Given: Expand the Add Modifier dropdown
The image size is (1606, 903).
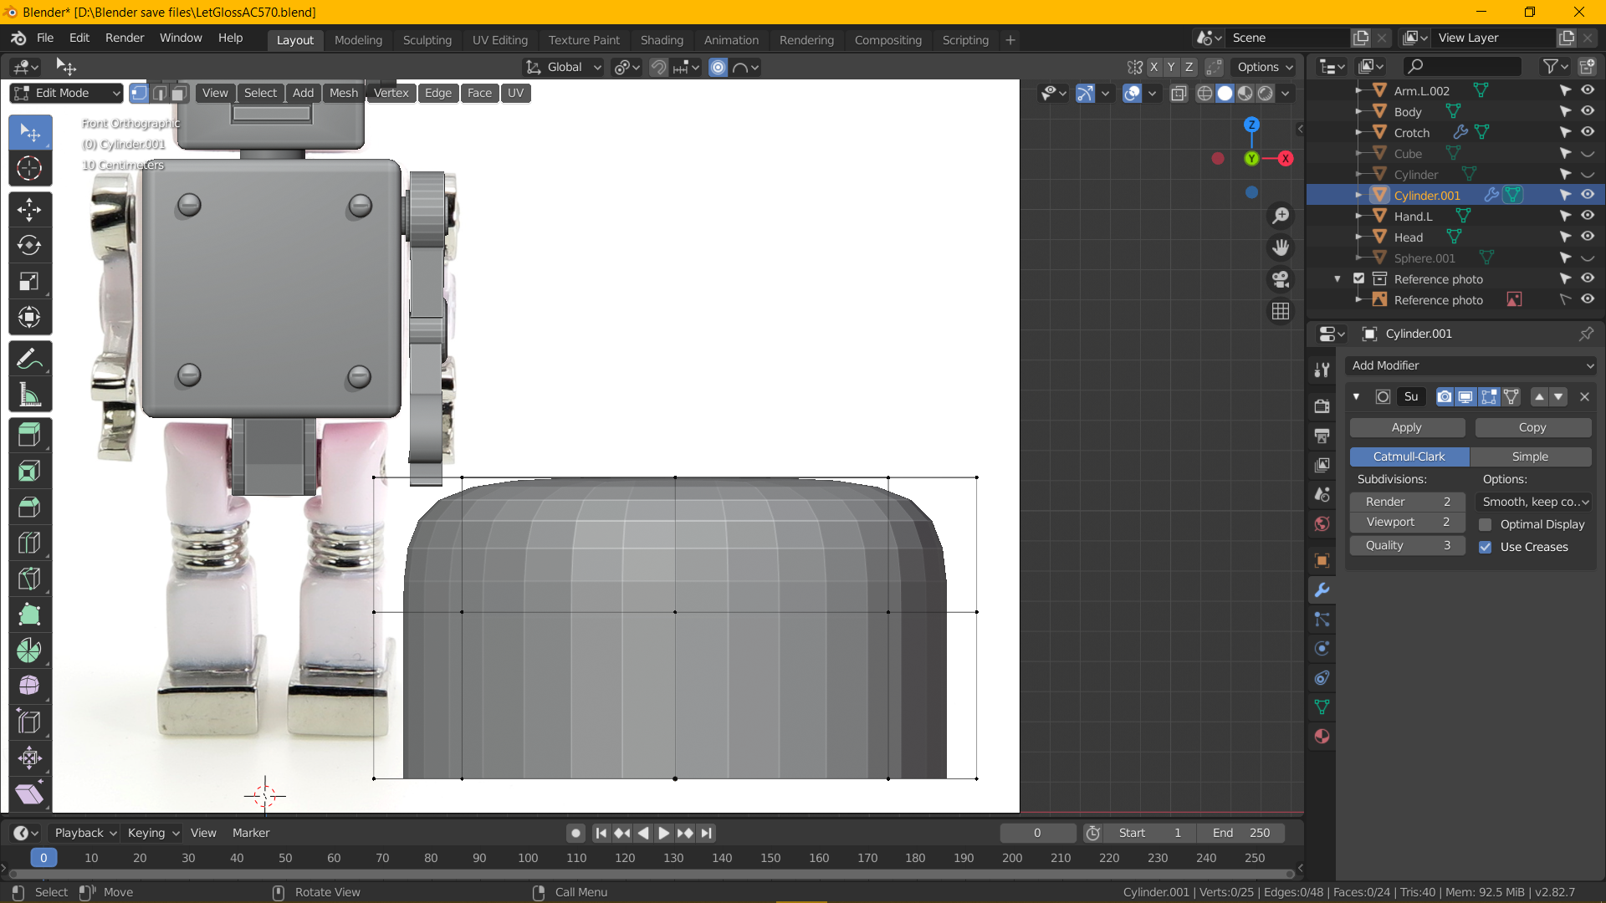Looking at the screenshot, I should [1470, 365].
